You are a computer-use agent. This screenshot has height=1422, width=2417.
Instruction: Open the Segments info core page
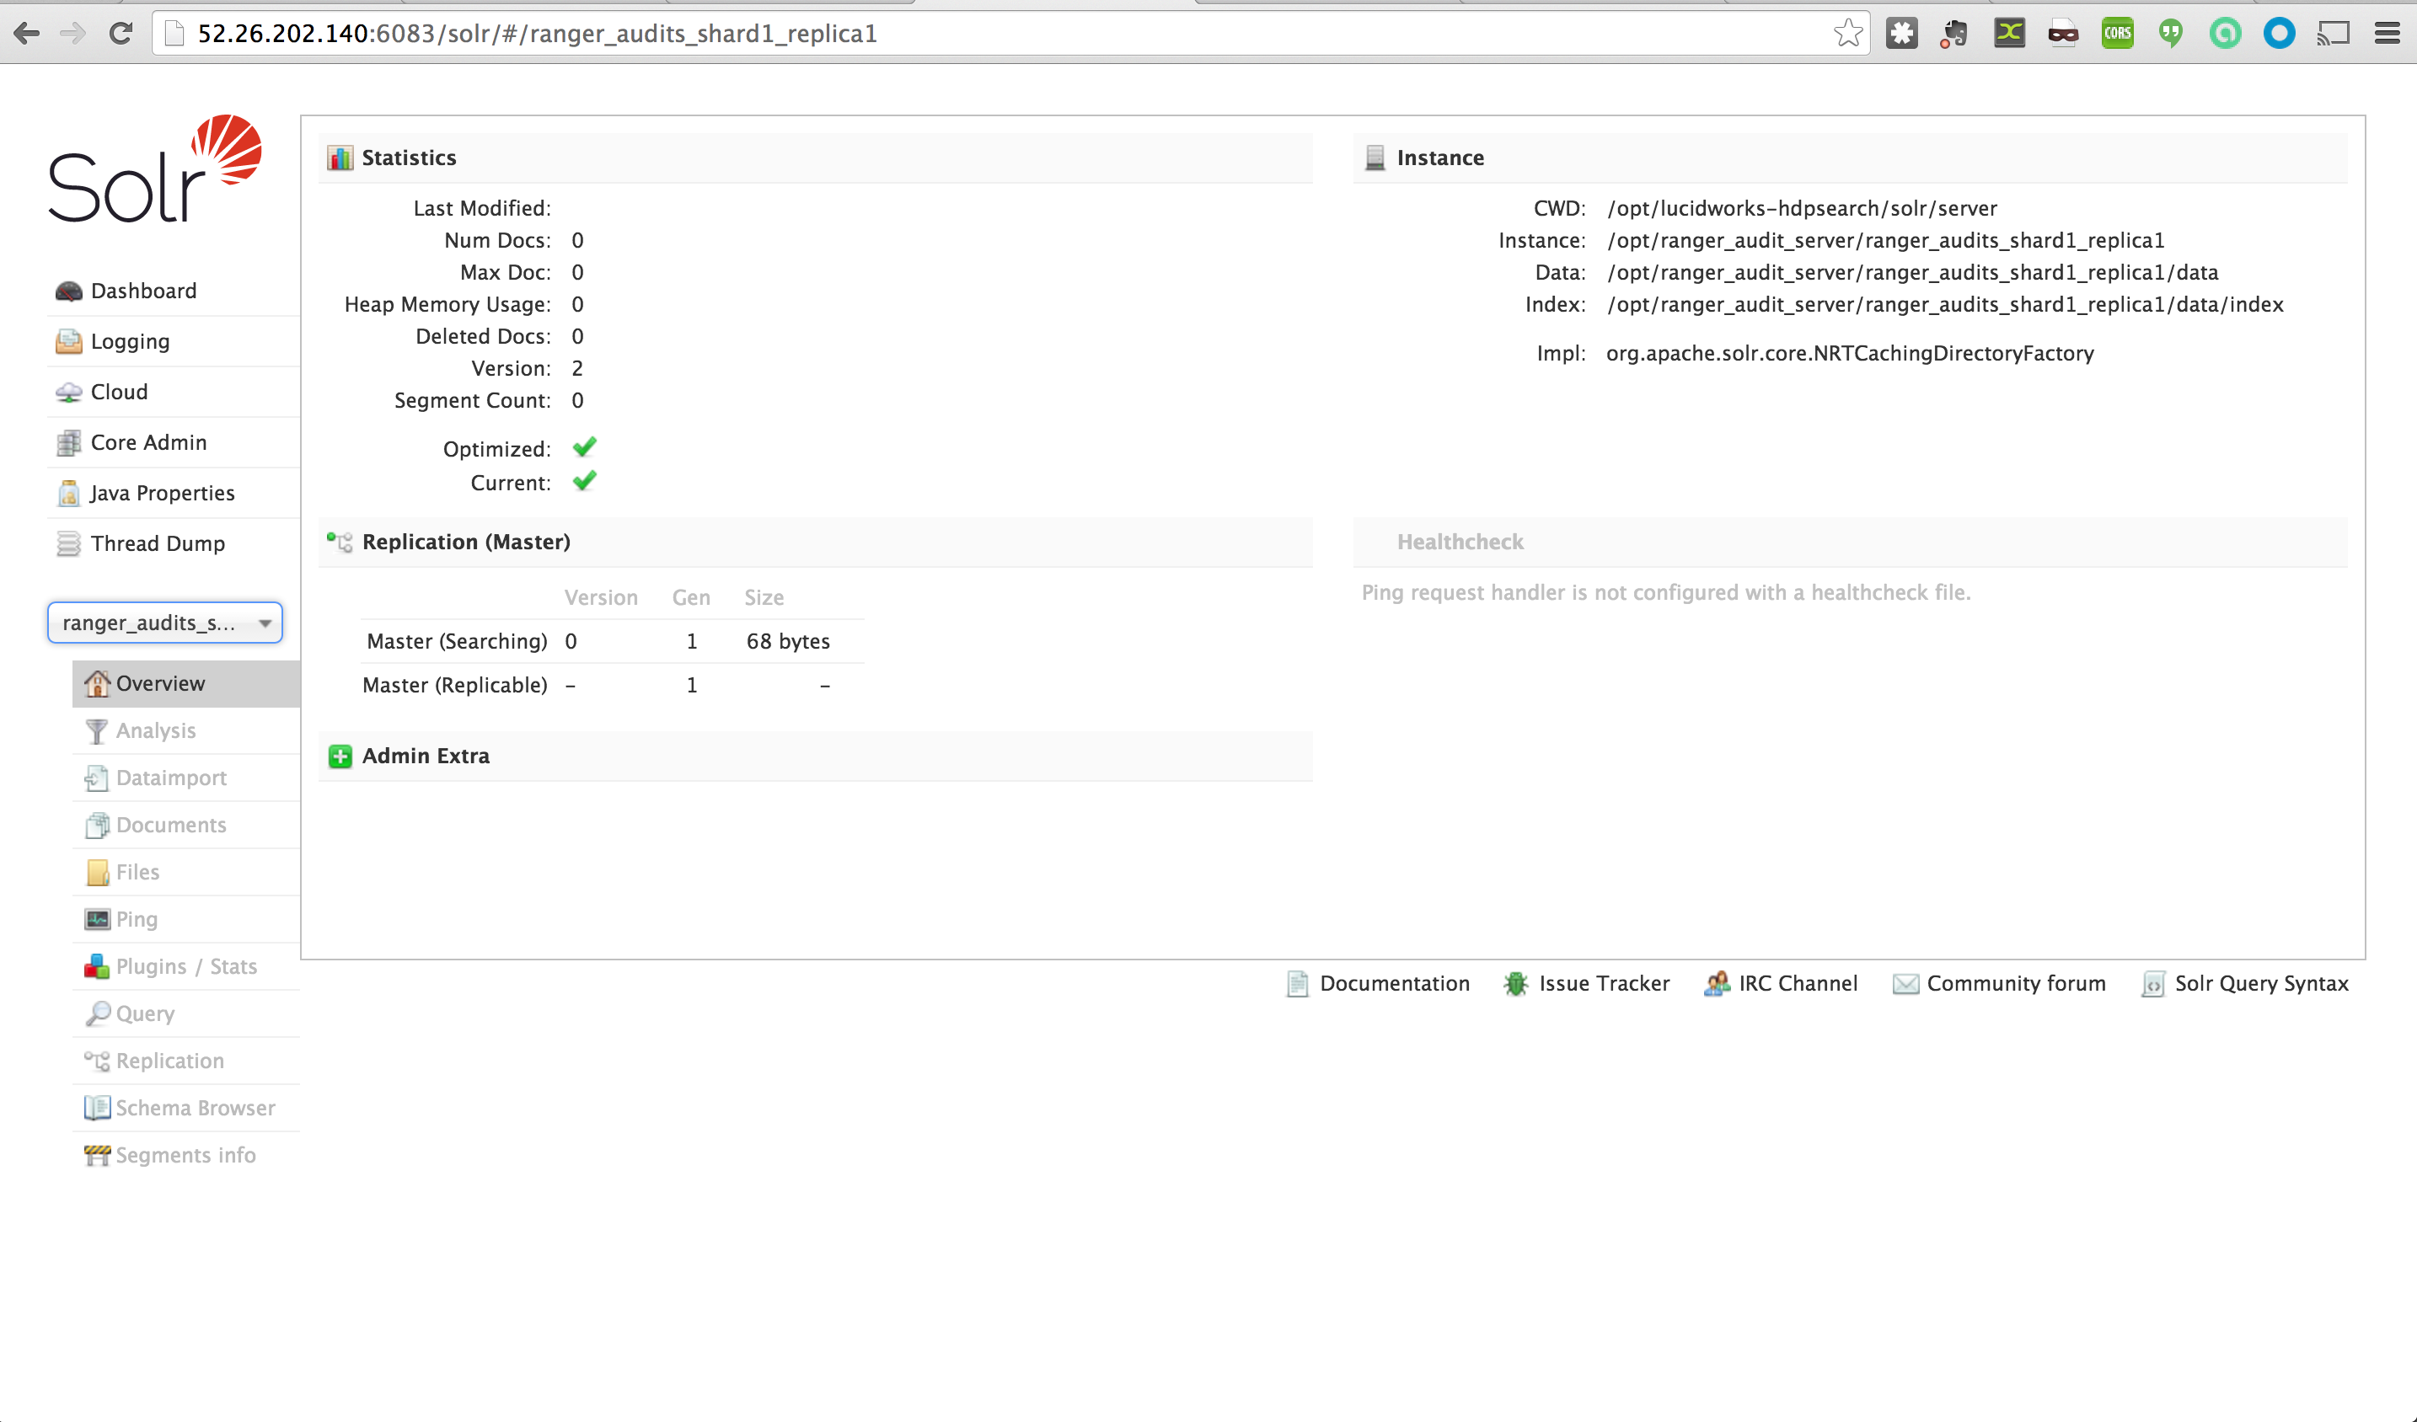186,1156
